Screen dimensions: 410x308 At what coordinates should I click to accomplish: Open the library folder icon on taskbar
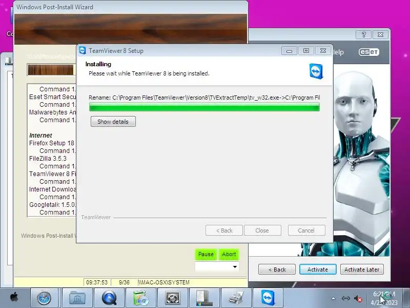77,298
